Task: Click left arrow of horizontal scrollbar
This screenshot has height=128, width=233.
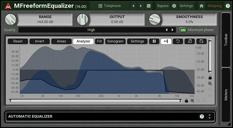Action: 9,101
